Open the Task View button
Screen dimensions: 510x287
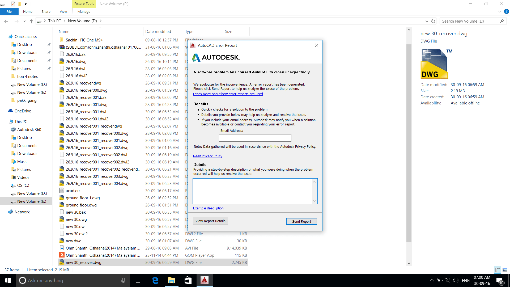click(138, 280)
